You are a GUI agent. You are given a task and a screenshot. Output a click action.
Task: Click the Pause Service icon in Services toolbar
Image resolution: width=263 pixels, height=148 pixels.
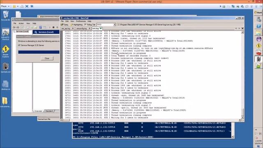click(x=57, y=28)
